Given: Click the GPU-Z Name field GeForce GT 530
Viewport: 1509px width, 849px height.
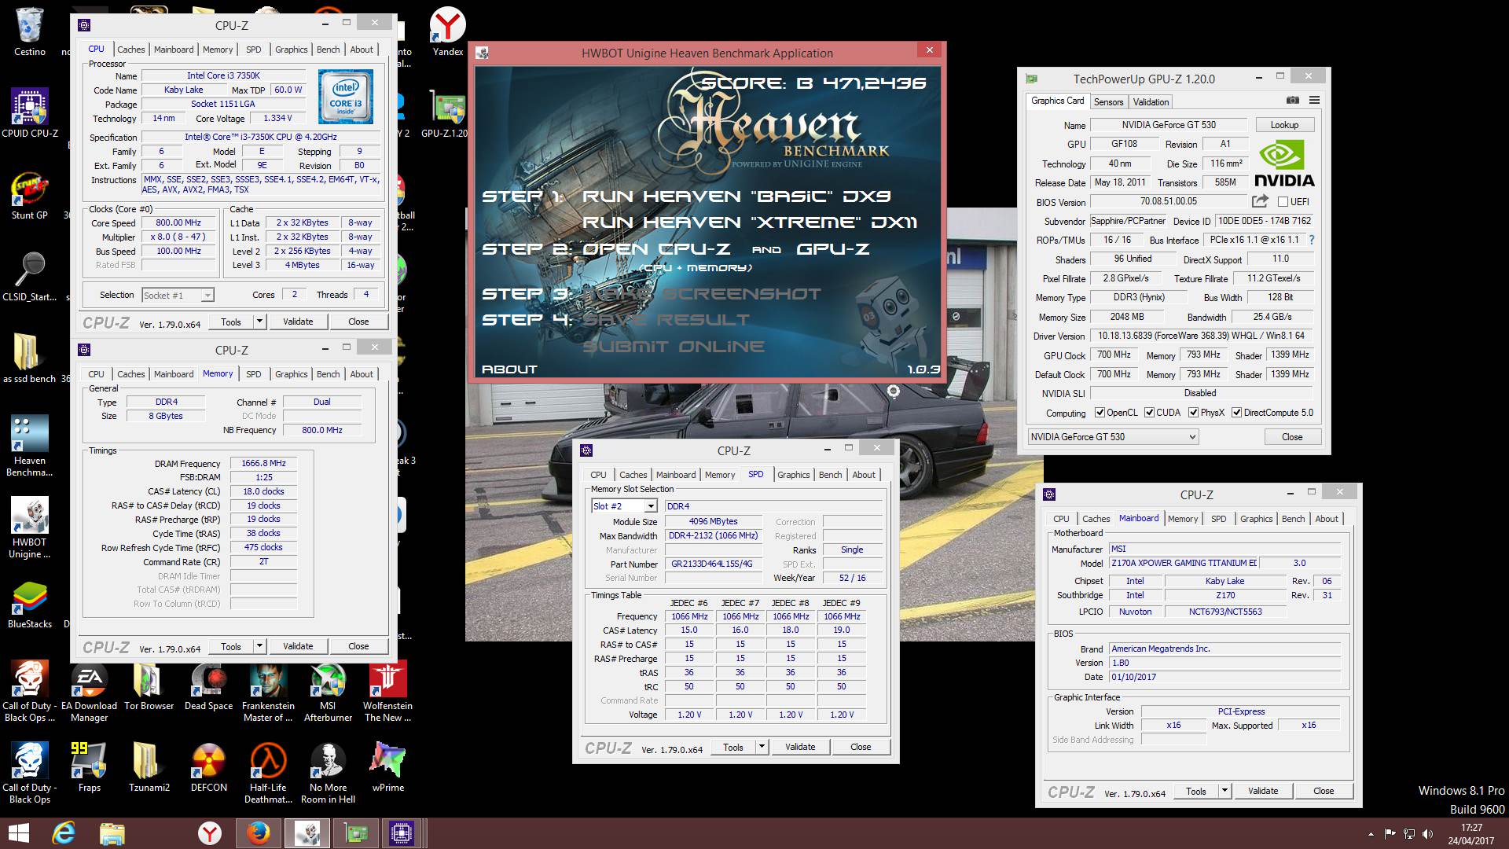Looking at the screenshot, I should pos(1169,125).
